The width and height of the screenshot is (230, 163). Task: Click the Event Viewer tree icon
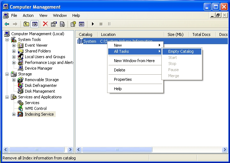pos(20,46)
